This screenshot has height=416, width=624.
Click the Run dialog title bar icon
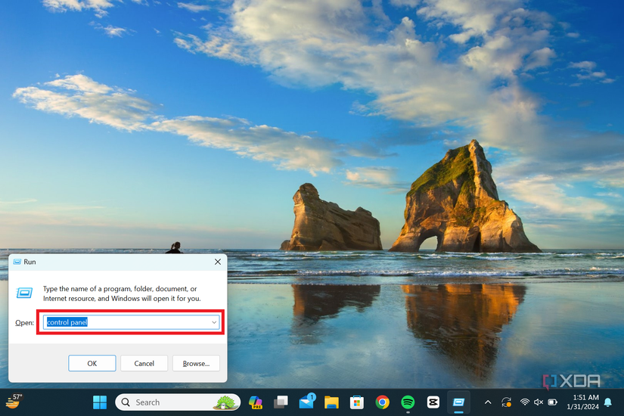17,262
